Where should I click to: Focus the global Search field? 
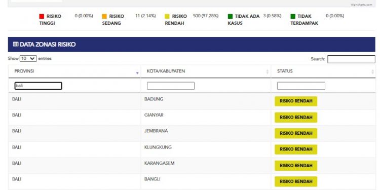tap(351, 59)
